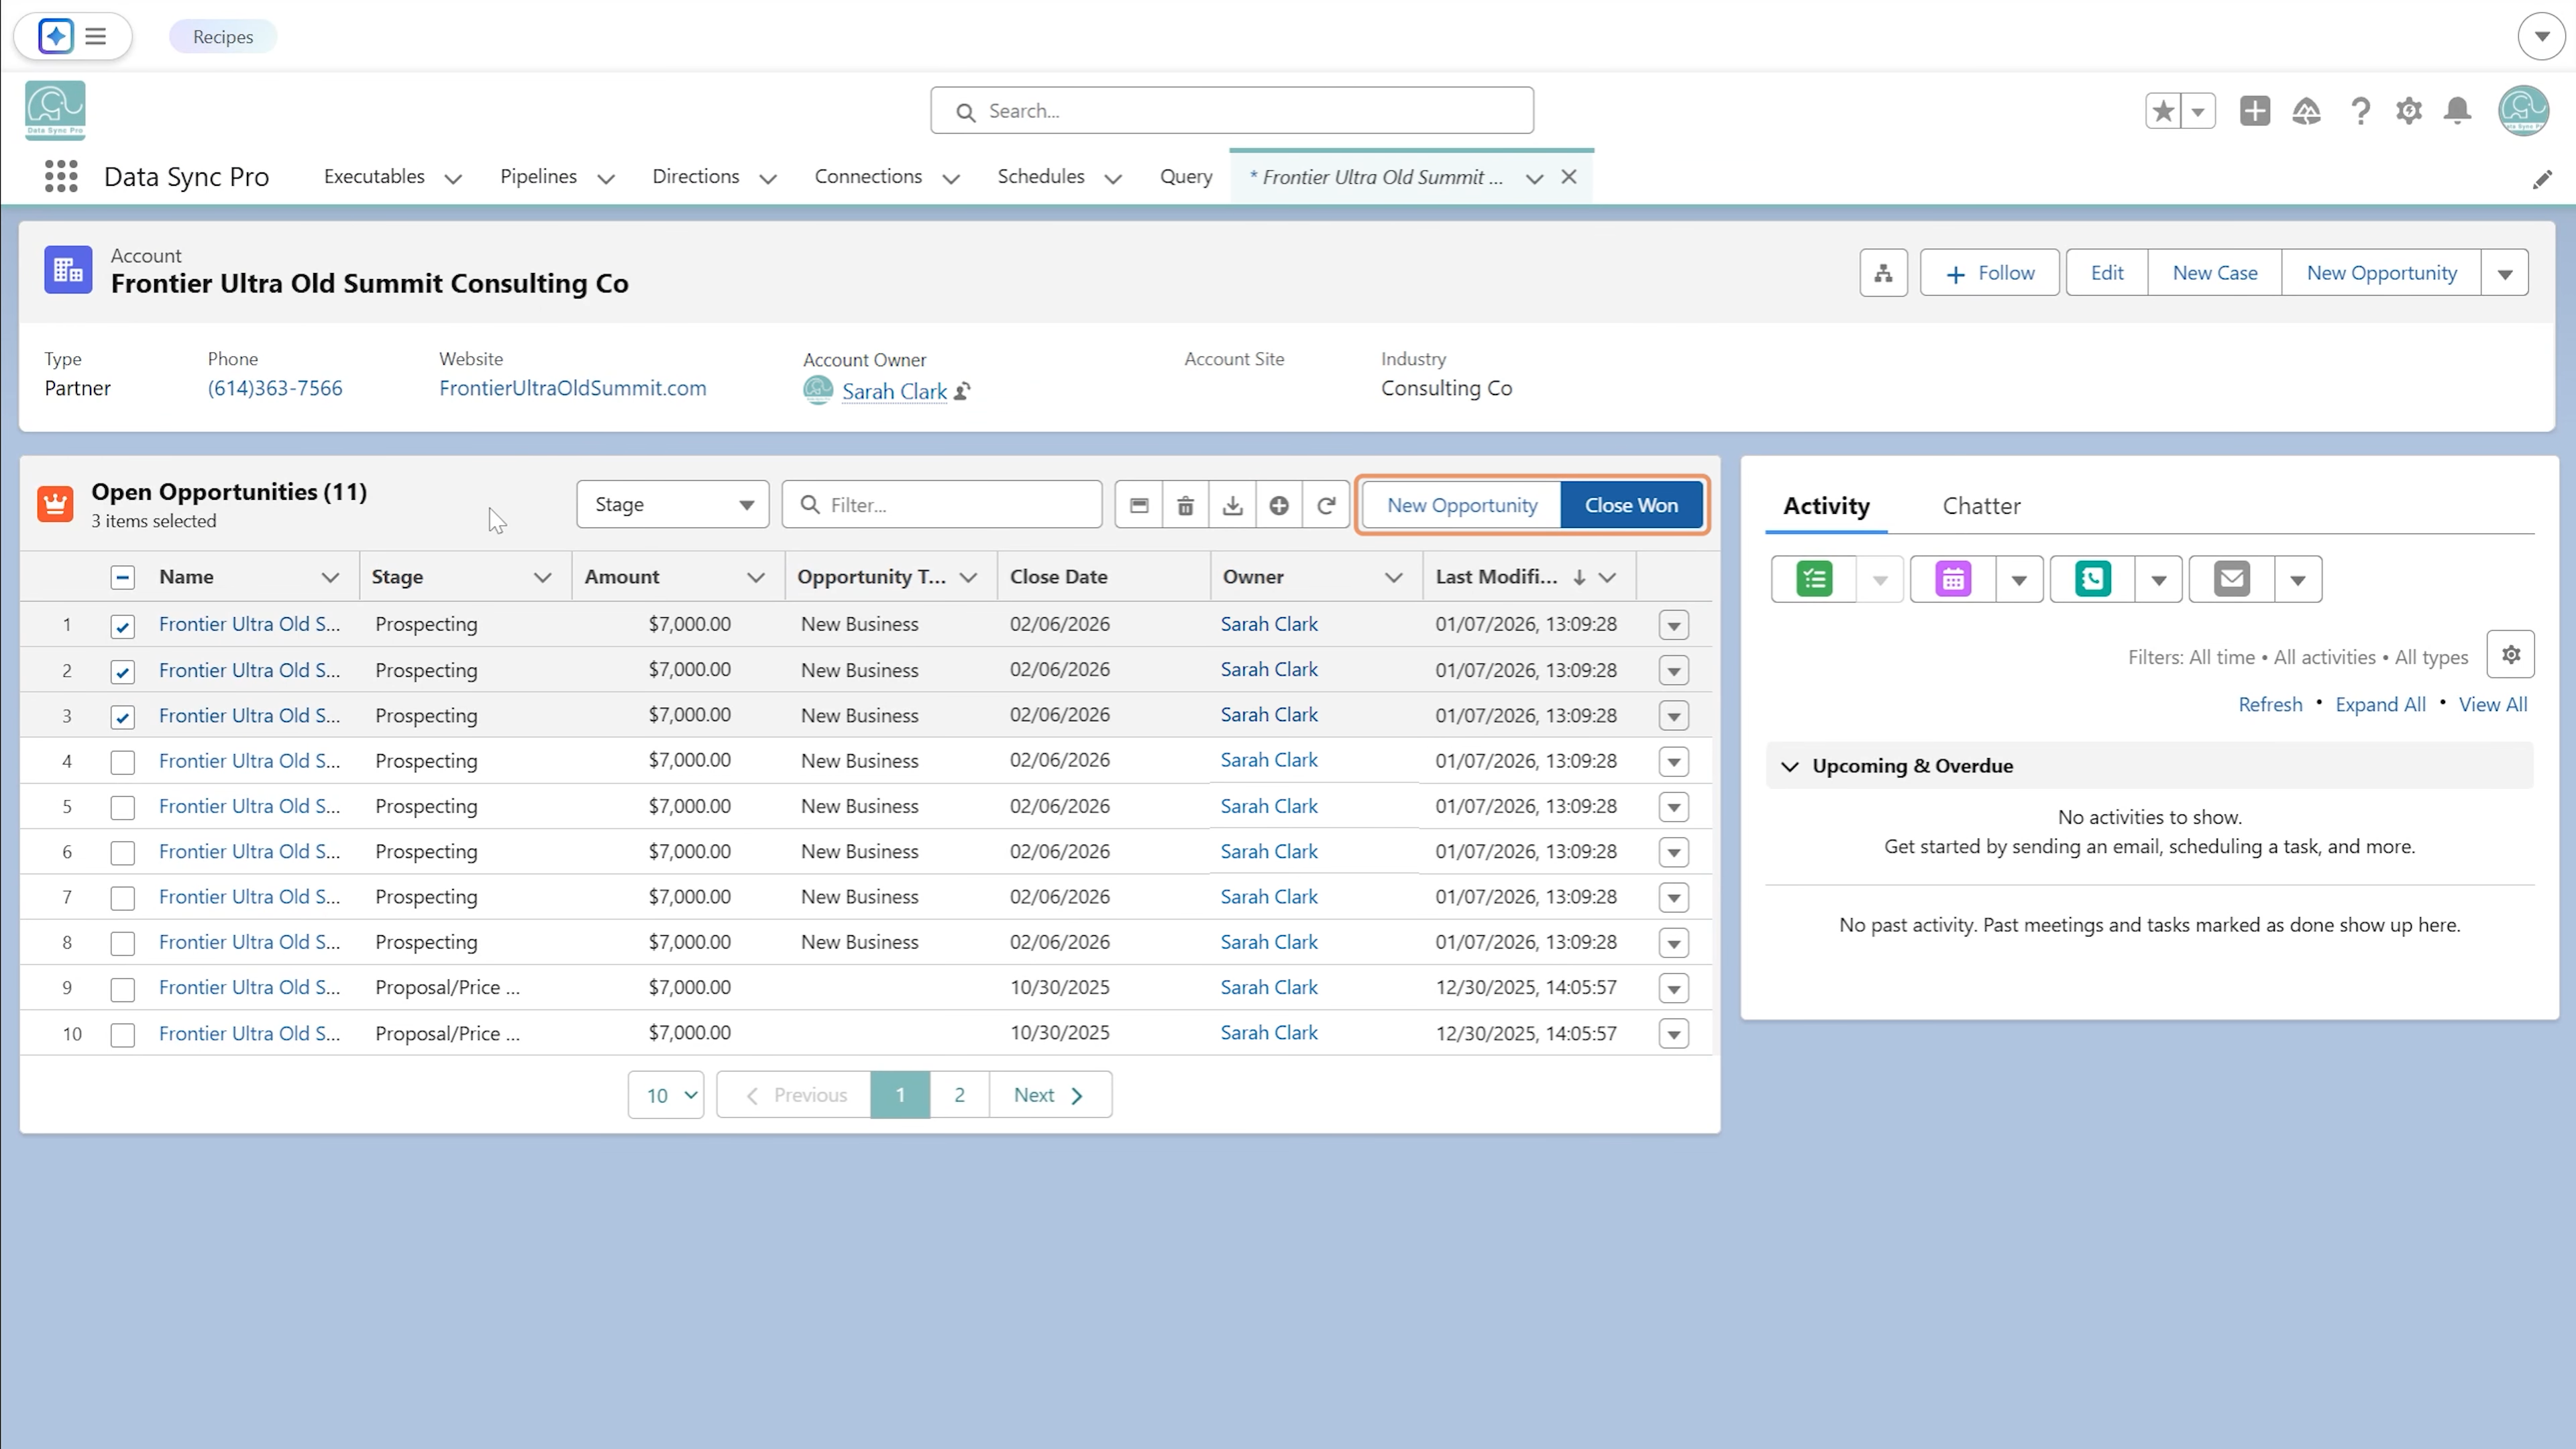The height and width of the screenshot is (1449, 2576).
Task: Click the circled plus icon in toolbar
Action: 1279,505
